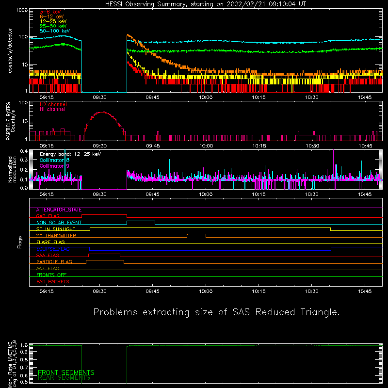Click the FLARE_FLAG label
The width and height of the screenshot is (388, 388).
coord(50,242)
